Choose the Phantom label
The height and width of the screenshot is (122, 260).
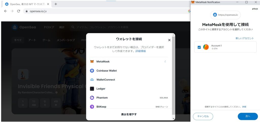[102, 98]
